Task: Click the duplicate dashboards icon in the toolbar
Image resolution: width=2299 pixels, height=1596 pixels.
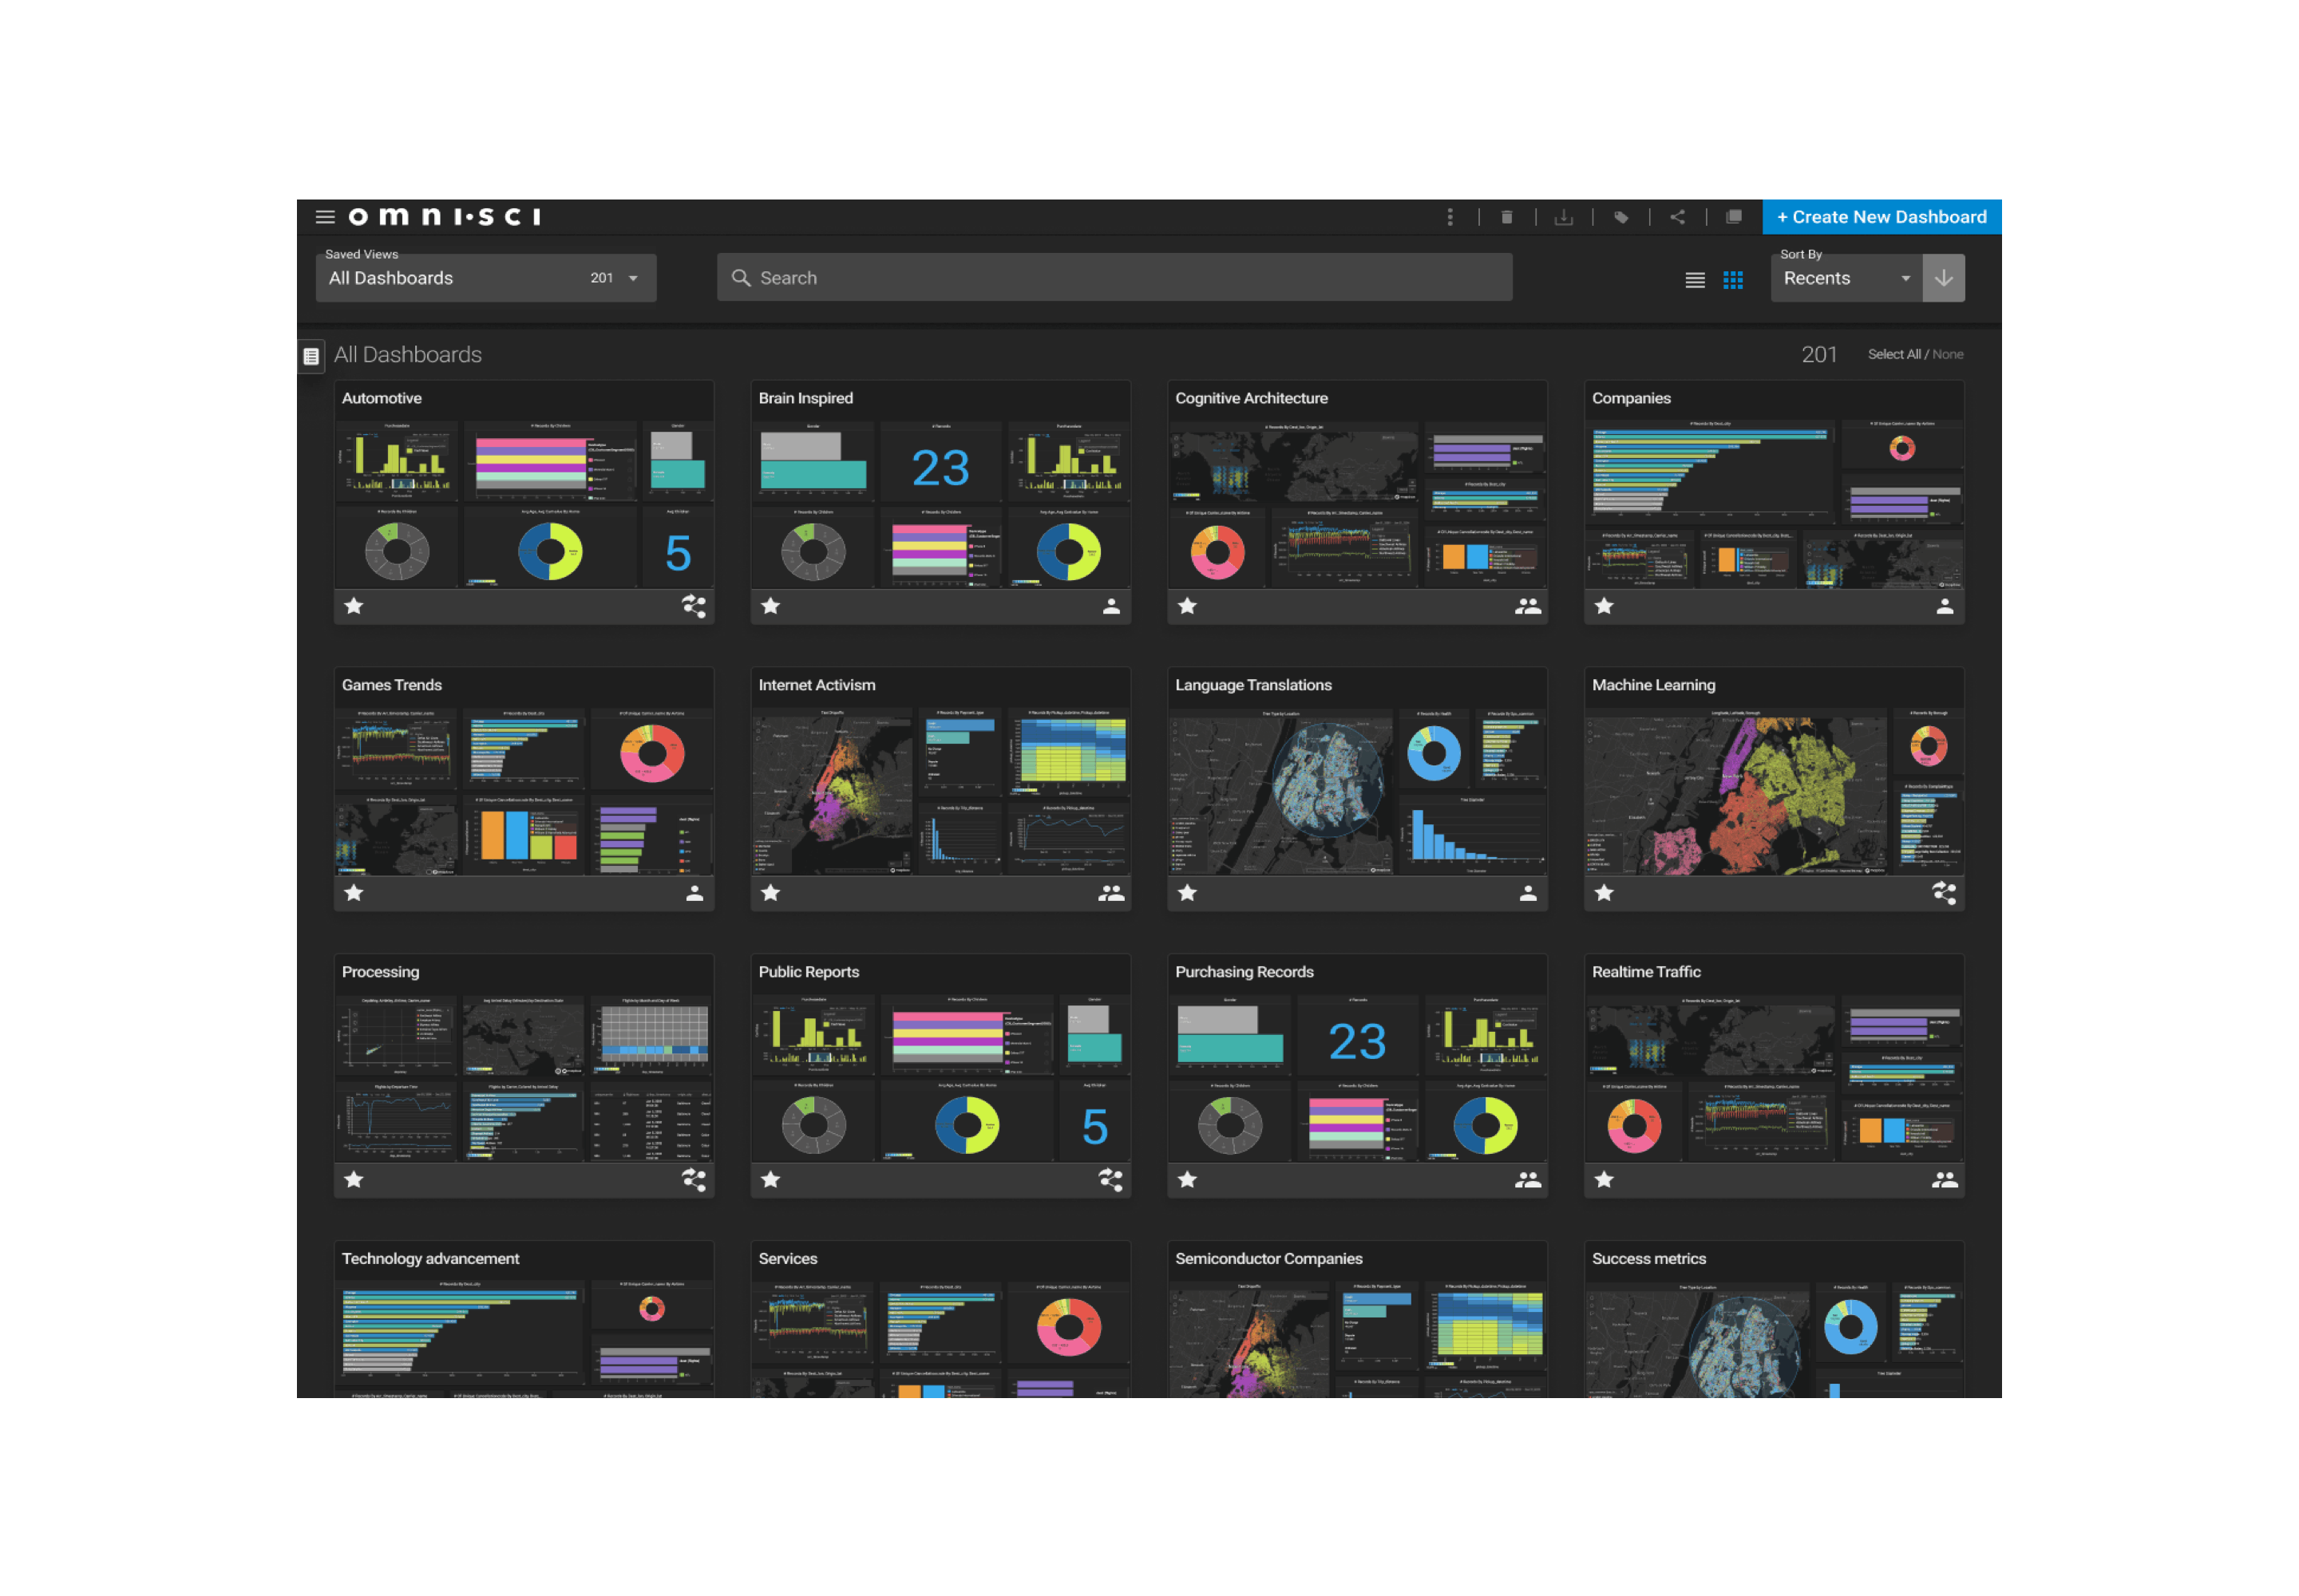Action: click(x=1734, y=217)
